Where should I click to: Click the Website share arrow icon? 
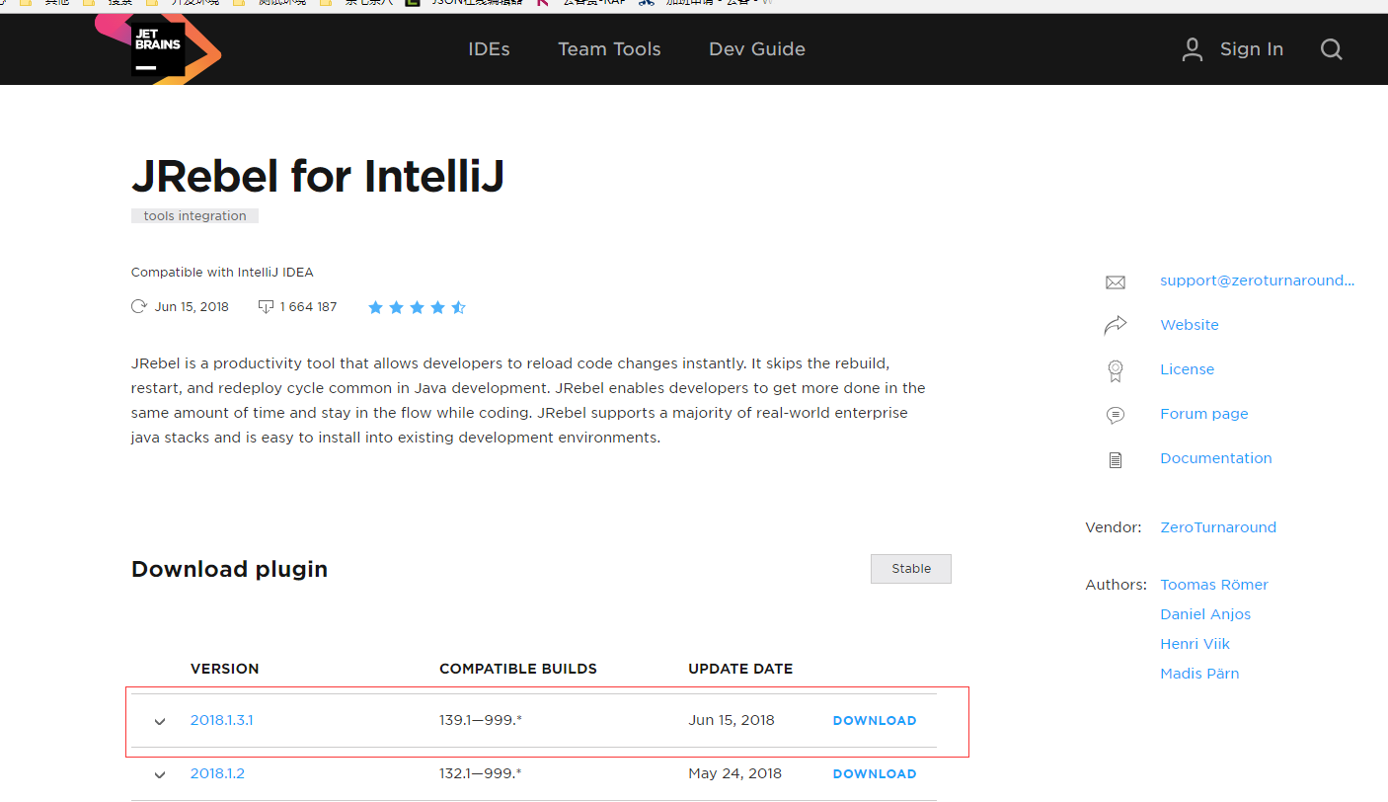tap(1115, 326)
